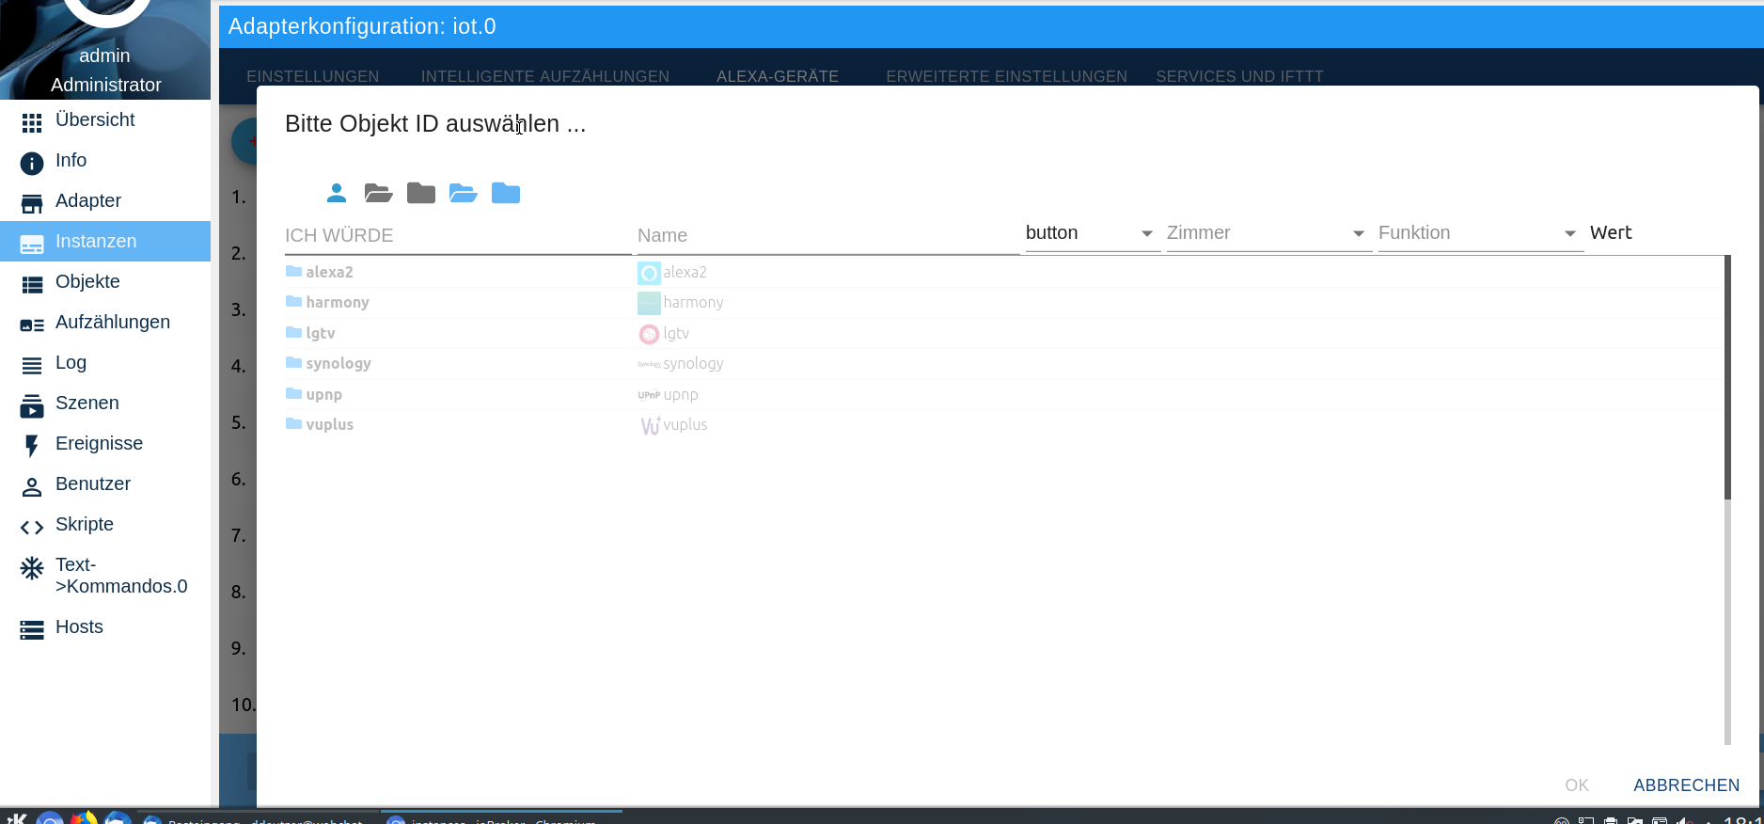This screenshot has width=1764, height=824.
Task: Click the Log lines icon
Action: pos(32,366)
